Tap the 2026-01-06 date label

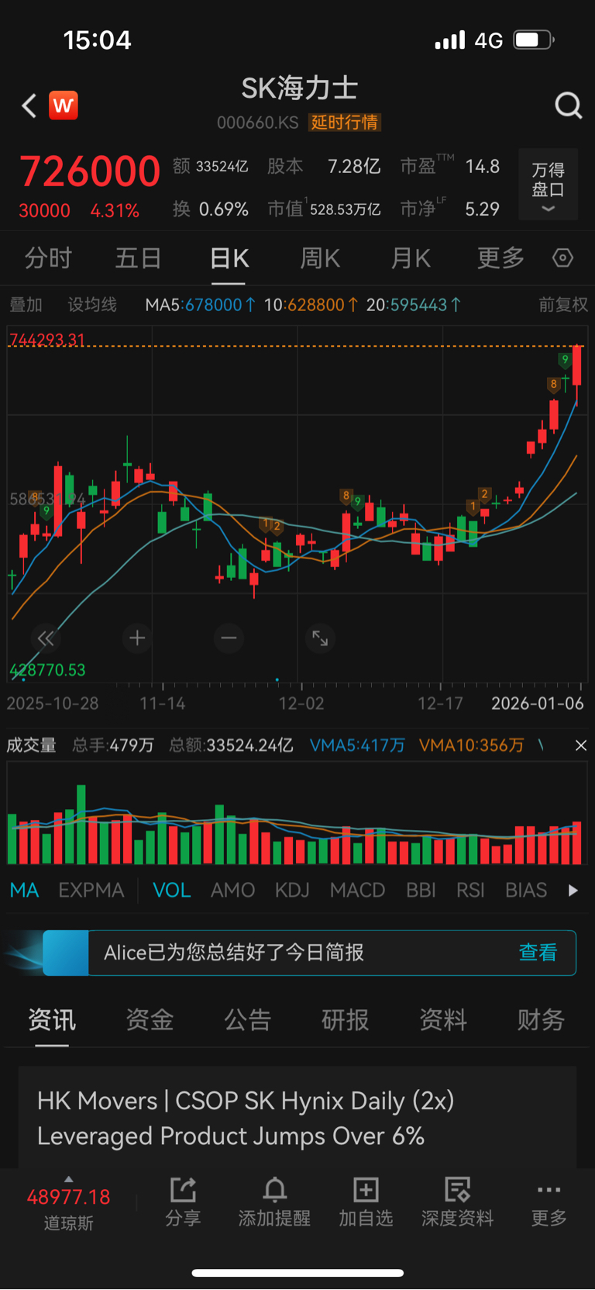[537, 704]
